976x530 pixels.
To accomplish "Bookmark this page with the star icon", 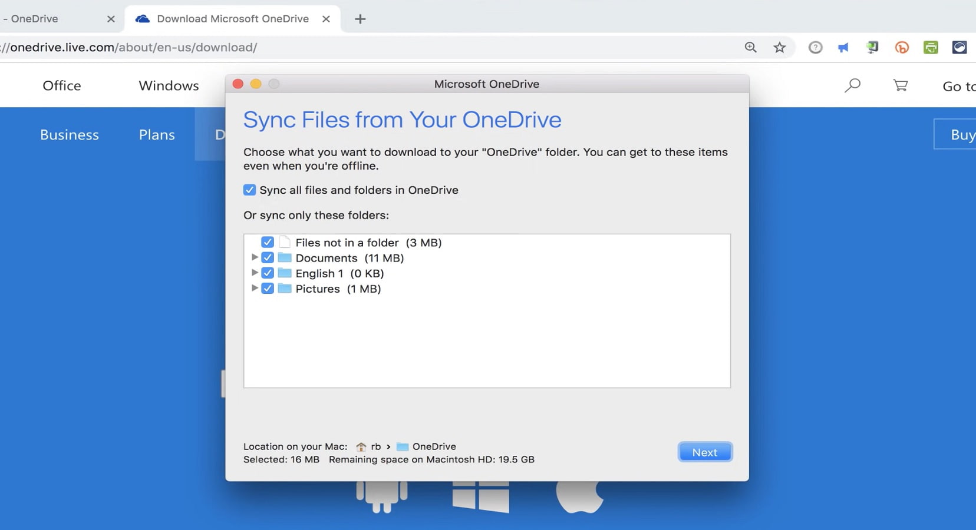I will point(780,47).
